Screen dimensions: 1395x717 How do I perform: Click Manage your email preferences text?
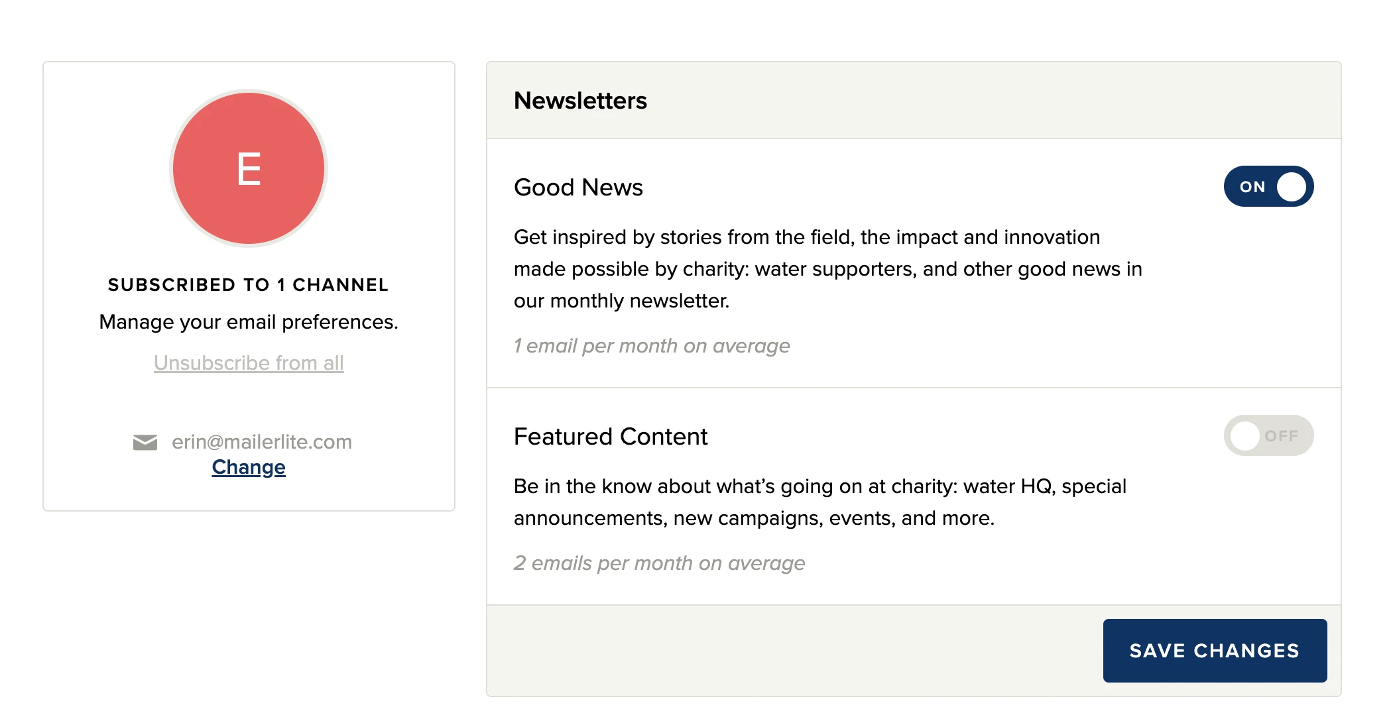[x=249, y=322]
